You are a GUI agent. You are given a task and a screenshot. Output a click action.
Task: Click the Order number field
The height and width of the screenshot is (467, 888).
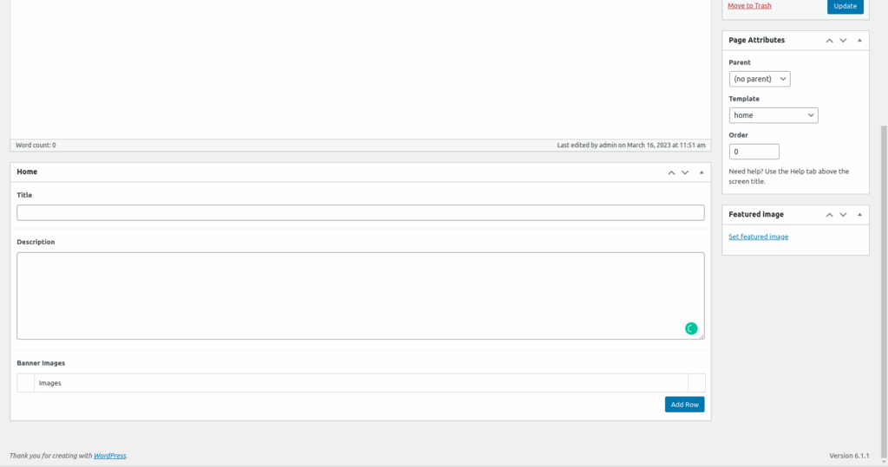tap(754, 152)
